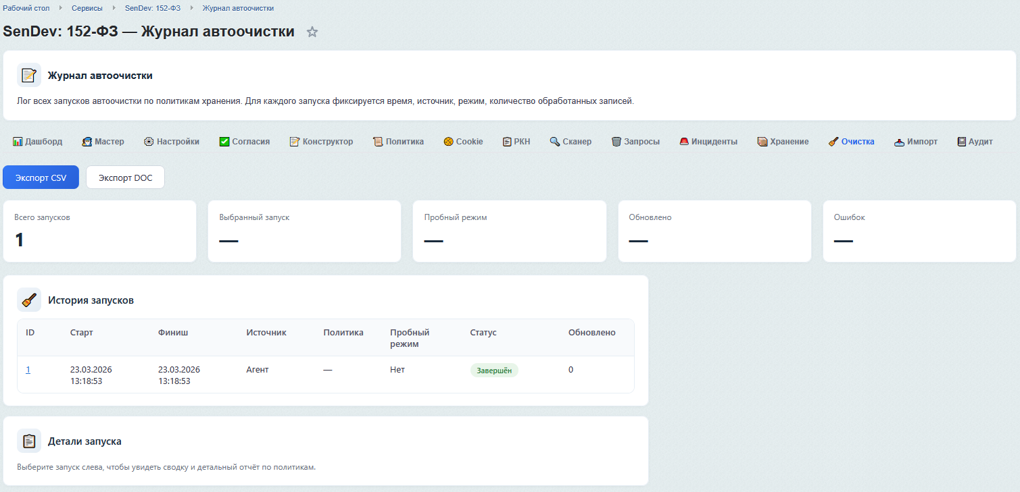
Task: Click the Запросы trash bin icon
Action: (x=616, y=142)
